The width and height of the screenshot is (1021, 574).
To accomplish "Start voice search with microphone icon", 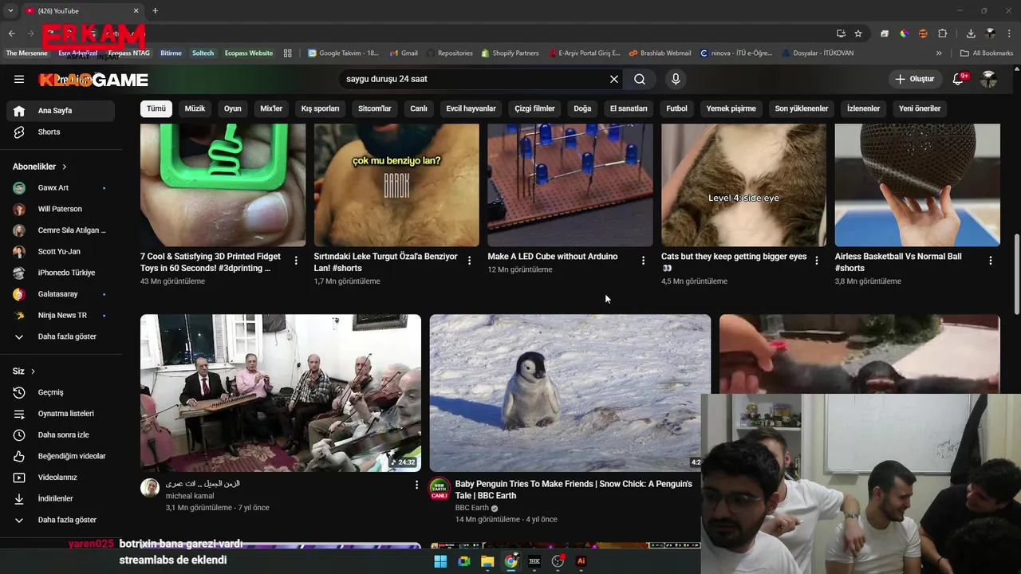I will coord(676,79).
